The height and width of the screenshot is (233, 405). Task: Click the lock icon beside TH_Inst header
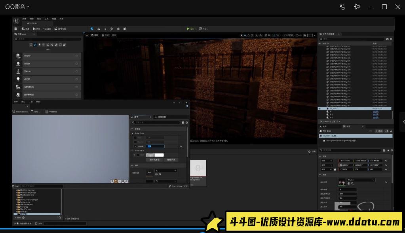pyautogui.click(x=391, y=131)
